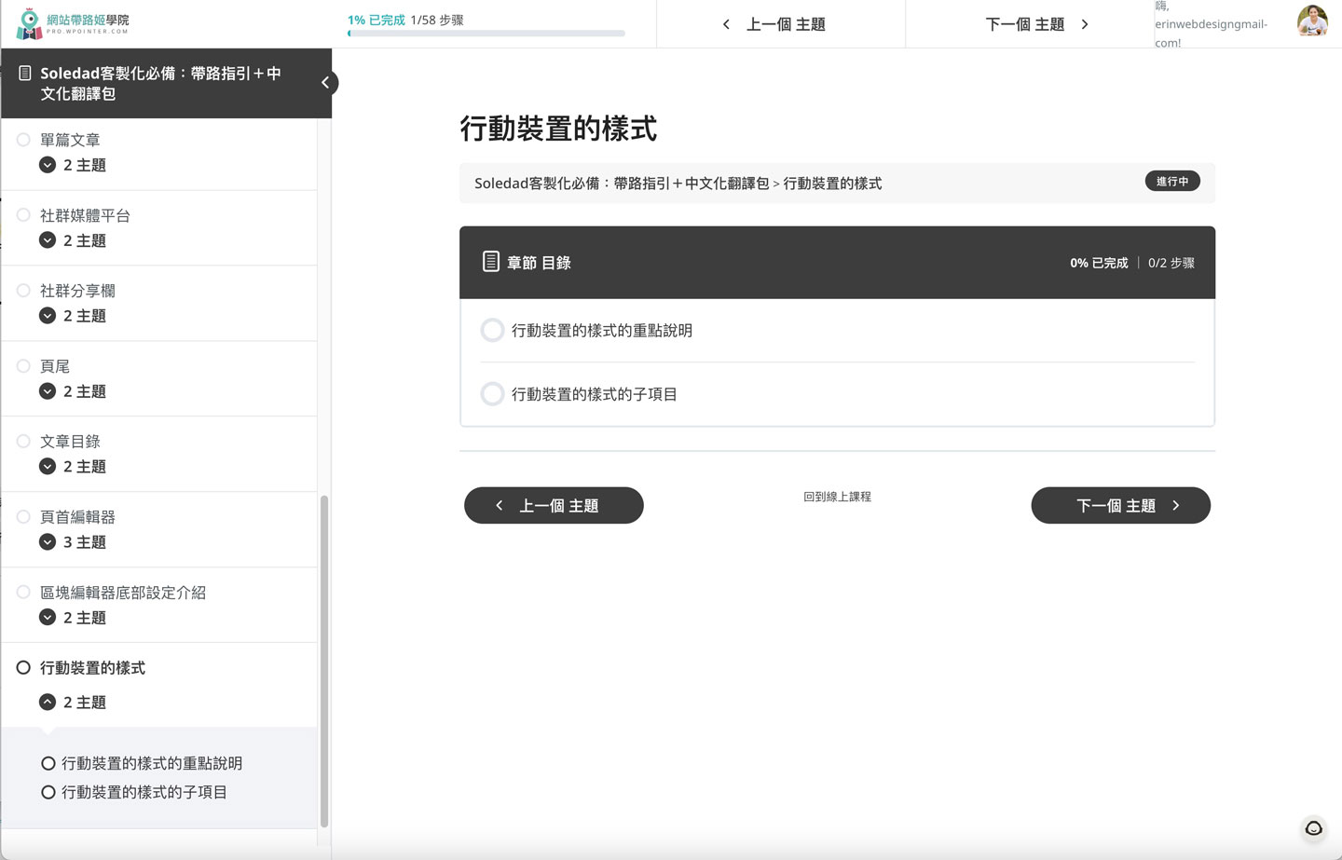The height and width of the screenshot is (860, 1342).
Task: Go to top bar 上一個 主題
Action: 781,24
